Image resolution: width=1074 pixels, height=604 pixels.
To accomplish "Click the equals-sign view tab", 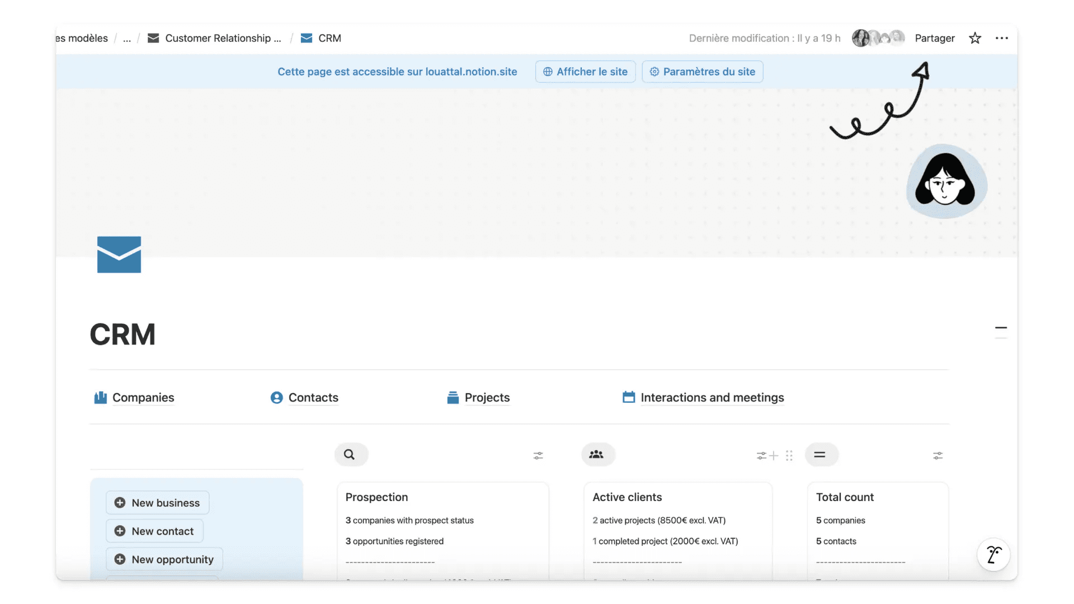I will point(819,455).
